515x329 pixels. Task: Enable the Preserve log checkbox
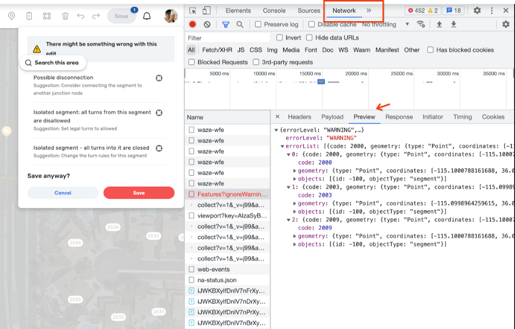(x=258, y=24)
